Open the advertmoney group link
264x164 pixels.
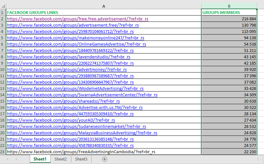click(67, 69)
